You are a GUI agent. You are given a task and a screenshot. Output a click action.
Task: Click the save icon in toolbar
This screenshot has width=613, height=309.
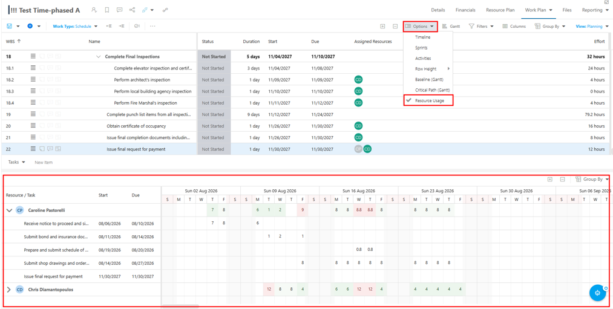9,26
